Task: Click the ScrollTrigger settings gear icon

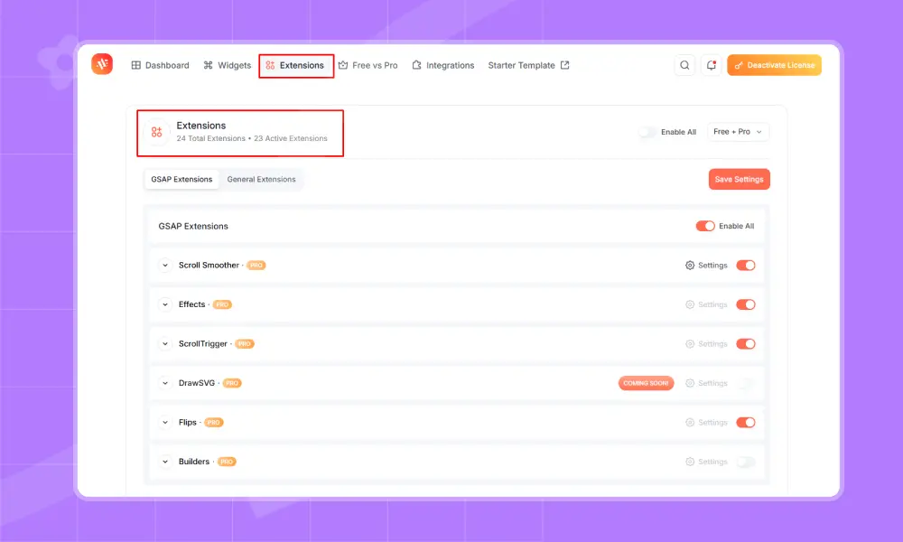Action: pyautogui.click(x=690, y=344)
